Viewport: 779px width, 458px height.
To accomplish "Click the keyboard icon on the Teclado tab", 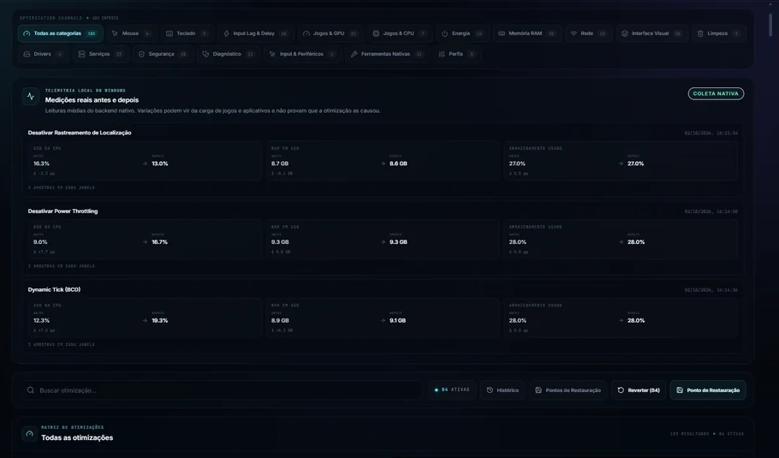I will pyautogui.click(x=169, y=33).
